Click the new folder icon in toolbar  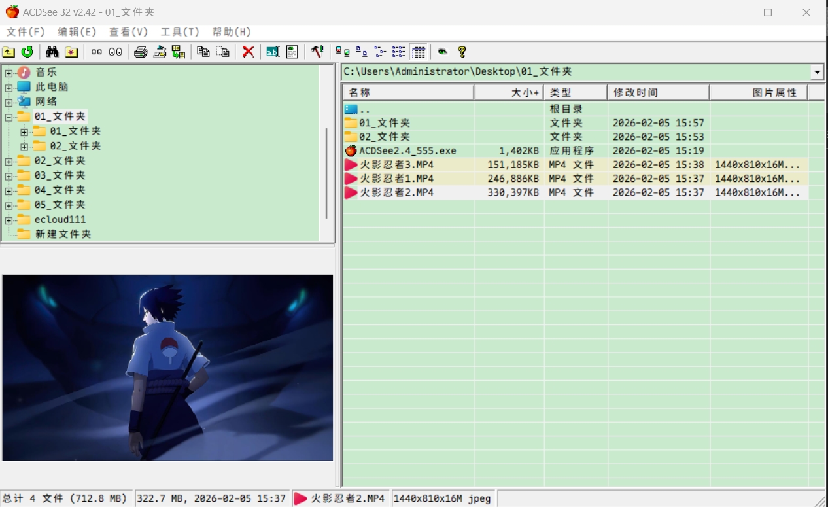pyautogui.click(x=71, y=52)
